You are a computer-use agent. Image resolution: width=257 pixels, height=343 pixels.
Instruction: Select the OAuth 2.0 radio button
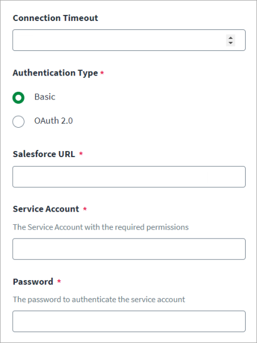tap(19, 121)
